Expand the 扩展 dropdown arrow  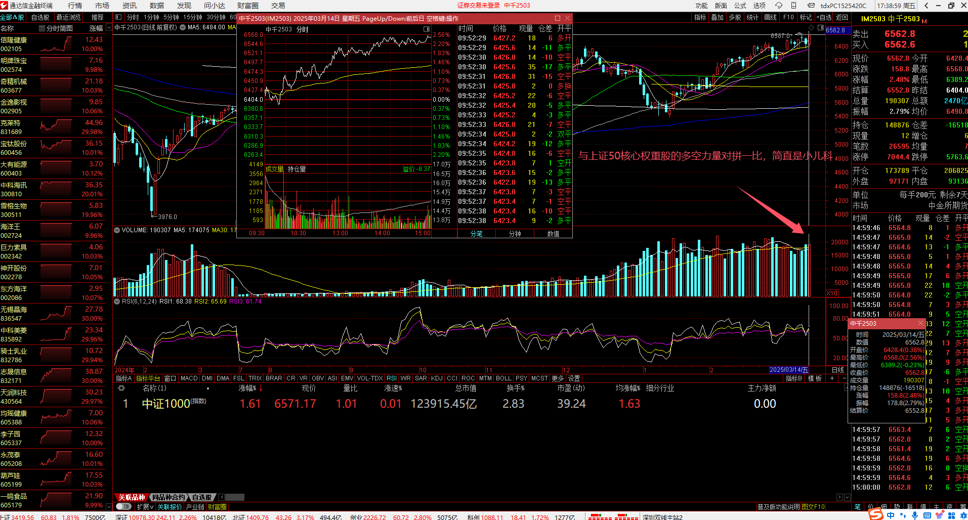click(x=152, y=507)
